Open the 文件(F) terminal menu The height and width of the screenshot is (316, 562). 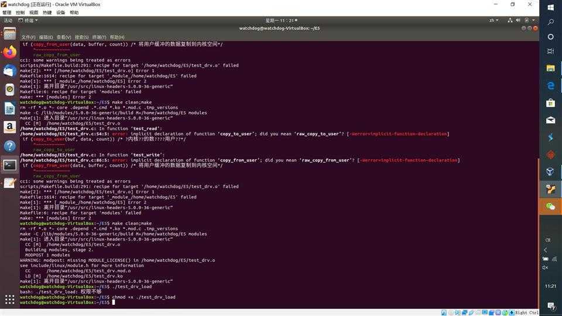pos(28,37)
